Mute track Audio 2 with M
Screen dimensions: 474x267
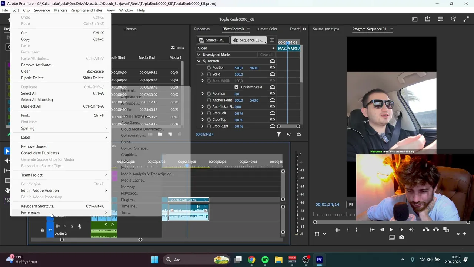pos(65,226)
